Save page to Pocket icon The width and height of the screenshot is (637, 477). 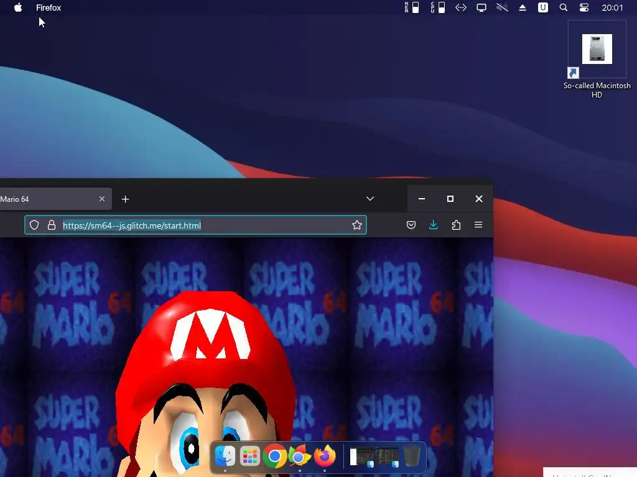(411, 225)
